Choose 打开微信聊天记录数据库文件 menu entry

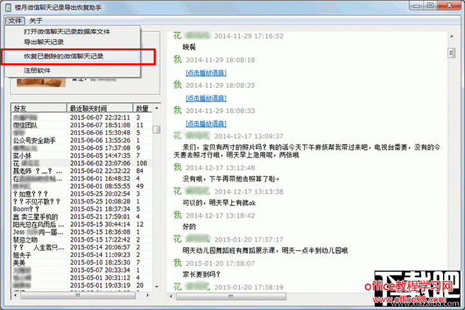pos(67,32)
